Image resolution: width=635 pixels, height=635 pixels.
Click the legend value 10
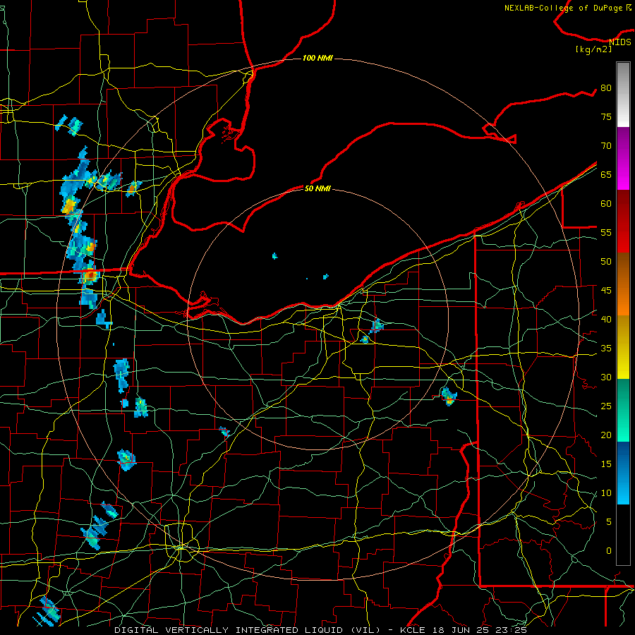click(x=606, y=493)
